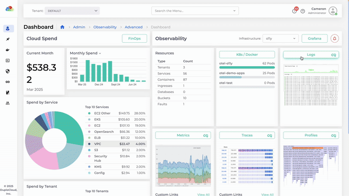Image resolution: width=349 pixels, height=196 pixels.
Task: Click the Docker whale sidebar icon
Action: pyautogui.click(x=8, y=50)
